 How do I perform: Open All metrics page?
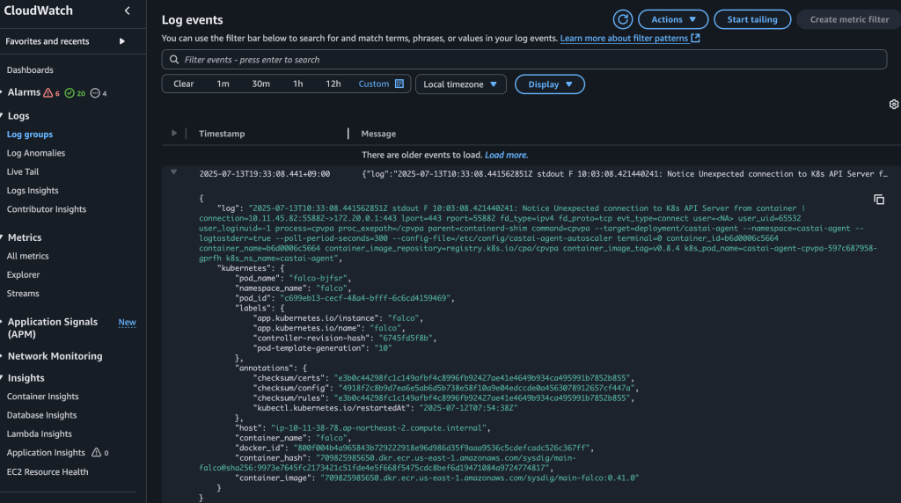click(x=27, y=256)
